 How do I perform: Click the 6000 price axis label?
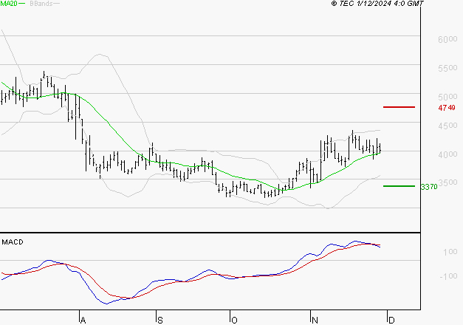coord(447,39)
